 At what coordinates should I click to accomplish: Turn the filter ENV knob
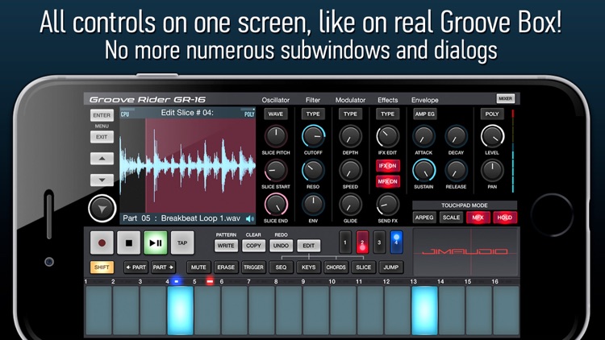click(x=313, y=205)
